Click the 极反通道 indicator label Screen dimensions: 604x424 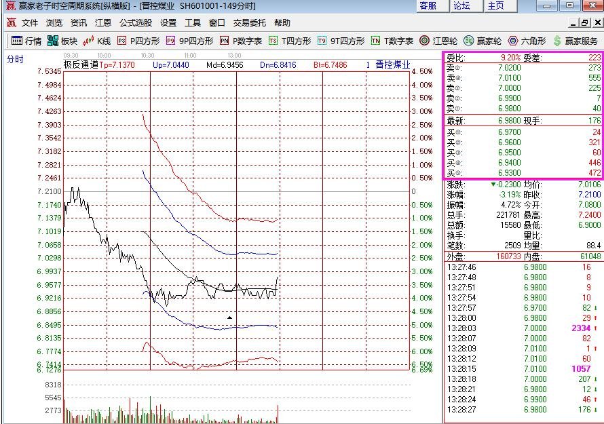[x=81, y=64]
